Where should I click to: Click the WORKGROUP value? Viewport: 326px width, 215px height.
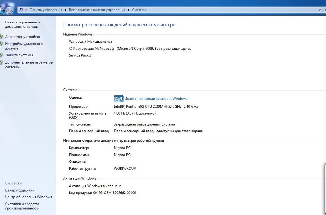click(x=125, y=169)
